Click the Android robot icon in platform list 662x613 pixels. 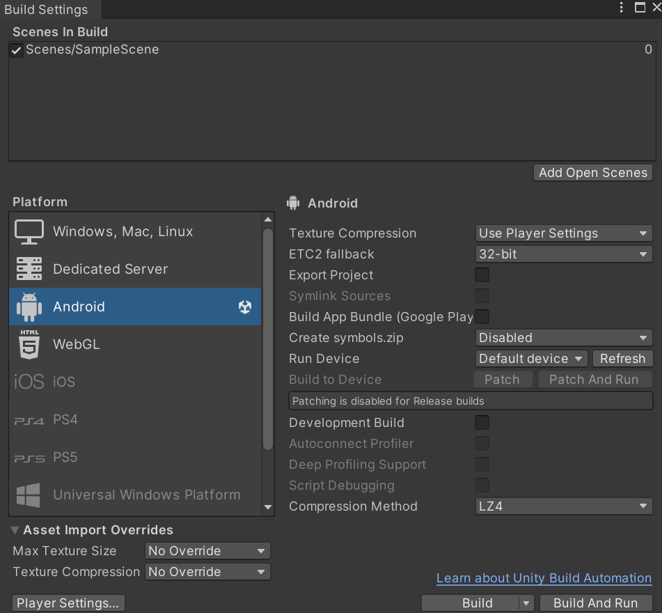click(29, 306)
